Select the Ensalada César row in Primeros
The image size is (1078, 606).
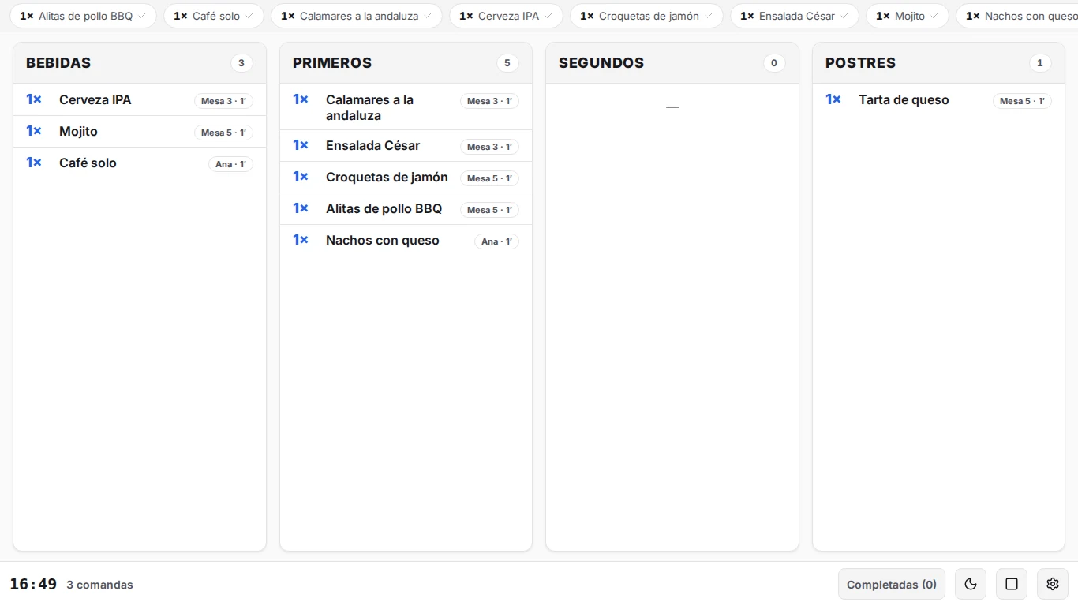click(406, 146)
